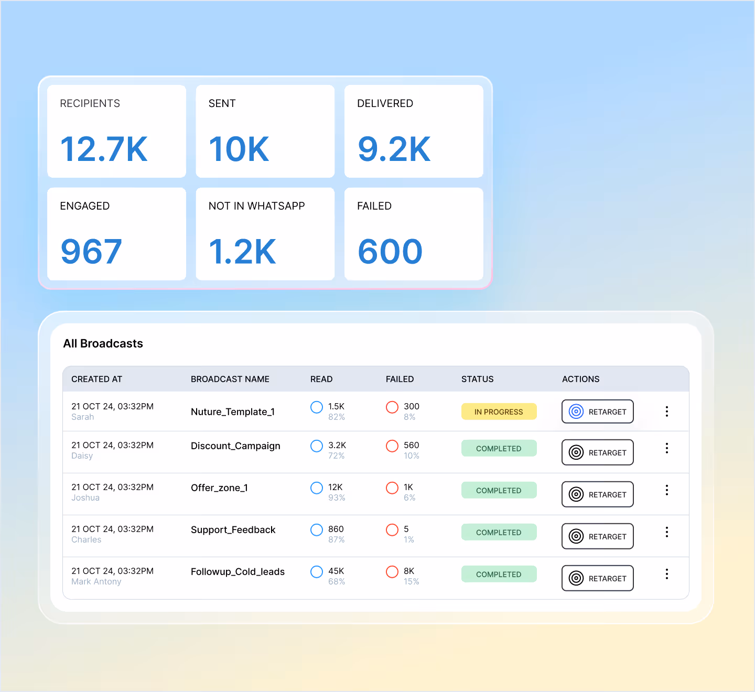Open the FAILED 600 card
The height and width of the screenshot is (692, 755).
(414, 234)
